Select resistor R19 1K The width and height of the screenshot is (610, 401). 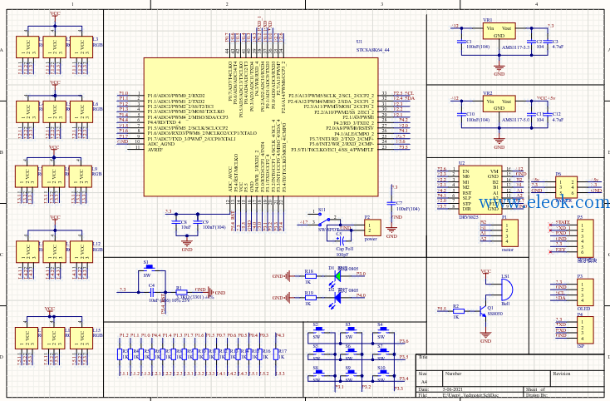click(310, 298)
